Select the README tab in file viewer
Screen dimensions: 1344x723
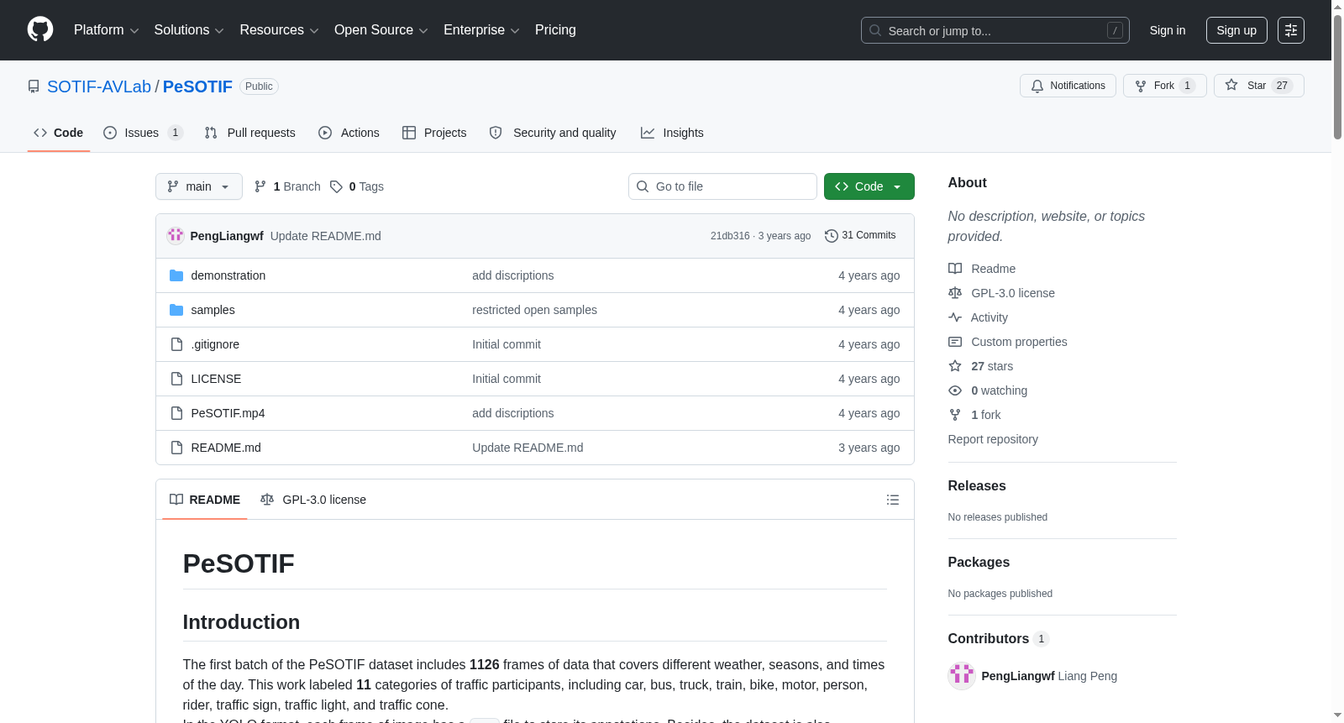205,500
